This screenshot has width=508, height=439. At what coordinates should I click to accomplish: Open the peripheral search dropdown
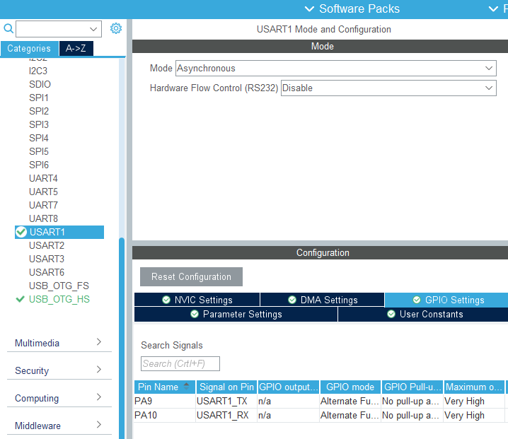point(94,29)
